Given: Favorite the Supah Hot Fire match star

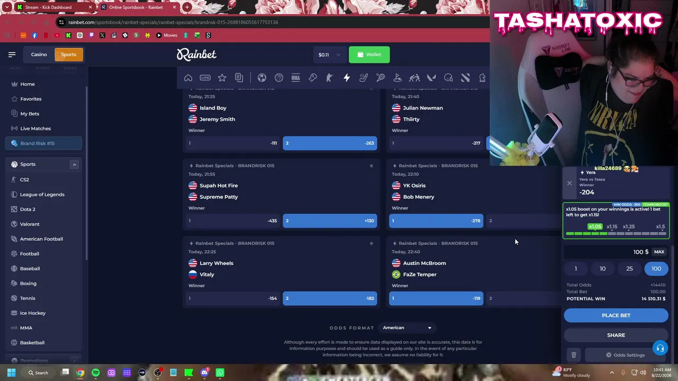Looking at the screenshot, I should (371, 166).
